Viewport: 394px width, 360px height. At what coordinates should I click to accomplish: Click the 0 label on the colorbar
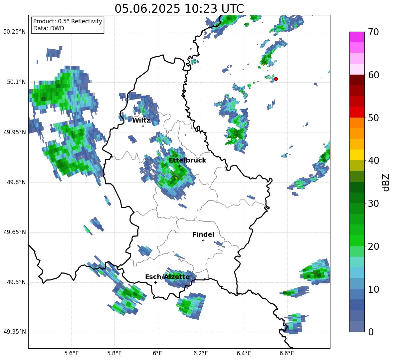[371, 332]
